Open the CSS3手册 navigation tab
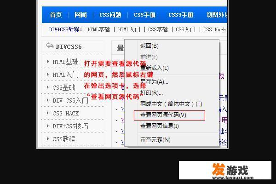This screenshot has height=184, width=276. tap(181, 15)
